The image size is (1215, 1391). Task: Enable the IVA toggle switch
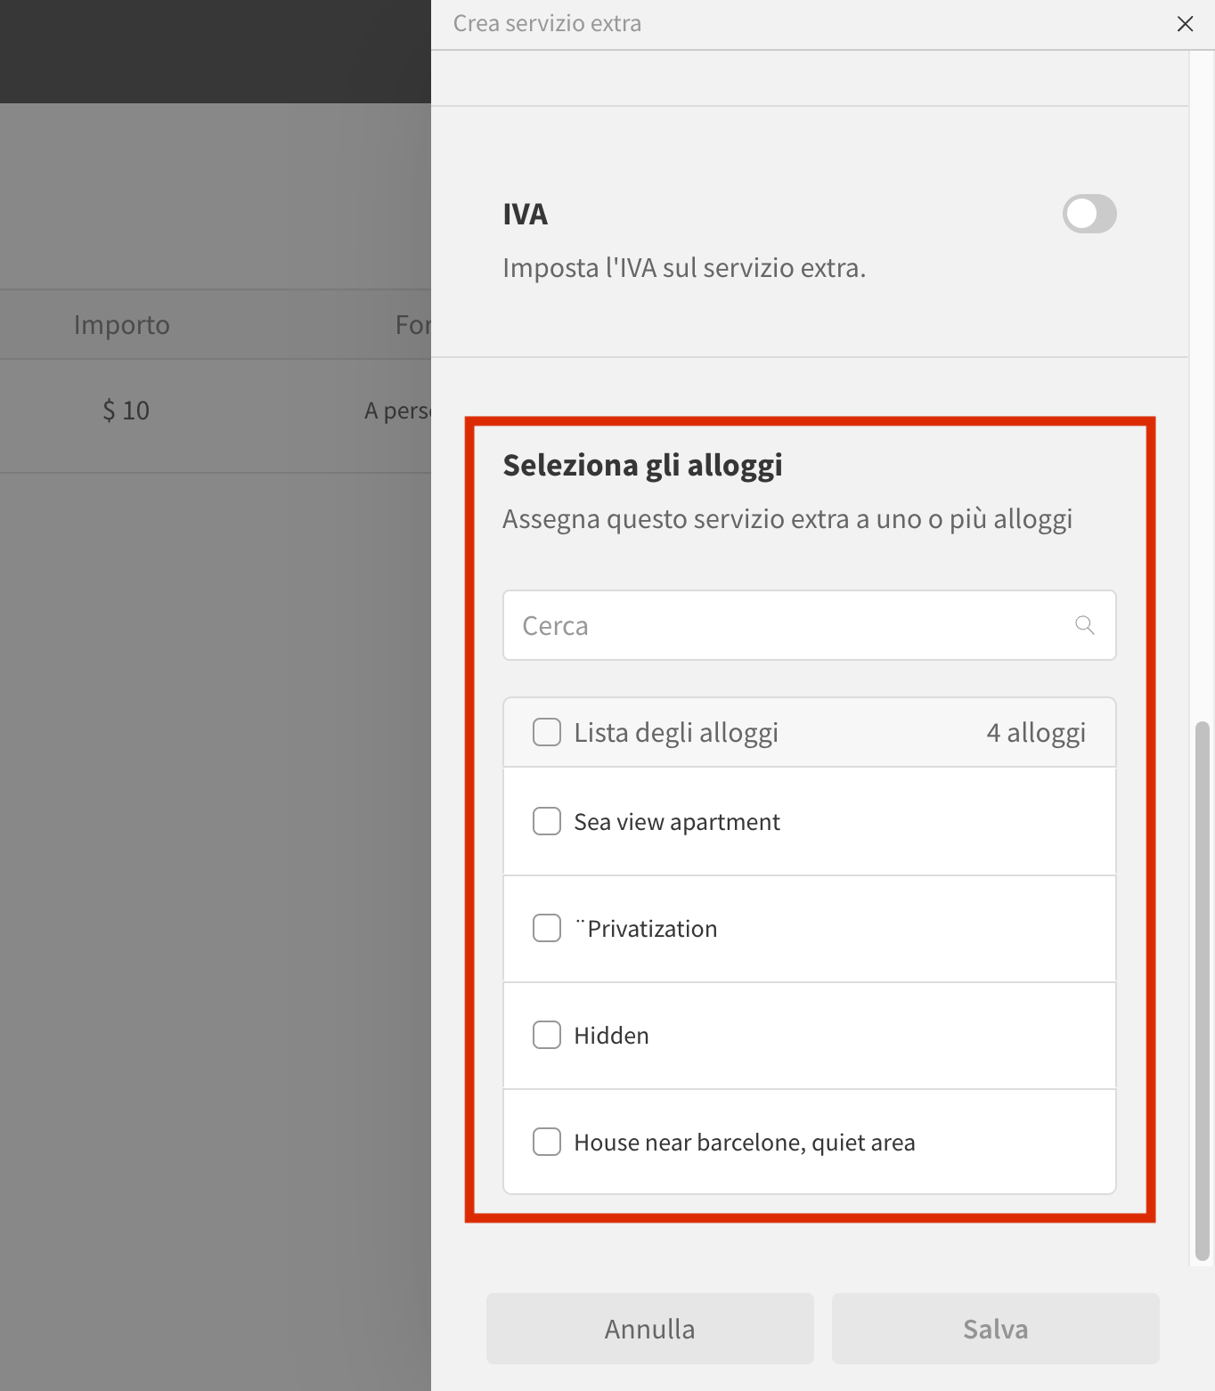1089,214
